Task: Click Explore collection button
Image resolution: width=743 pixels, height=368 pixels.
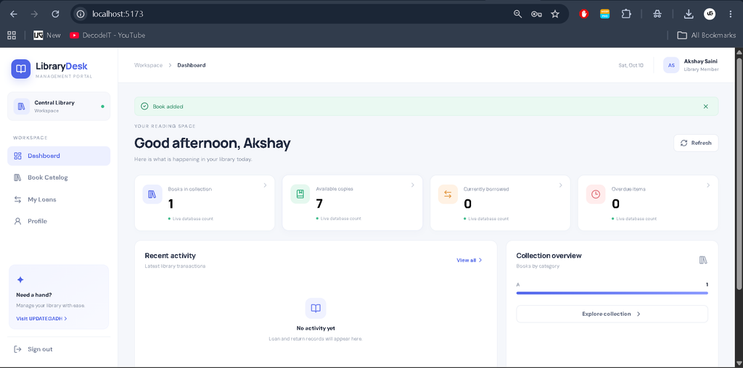Action: pos(612,314)
